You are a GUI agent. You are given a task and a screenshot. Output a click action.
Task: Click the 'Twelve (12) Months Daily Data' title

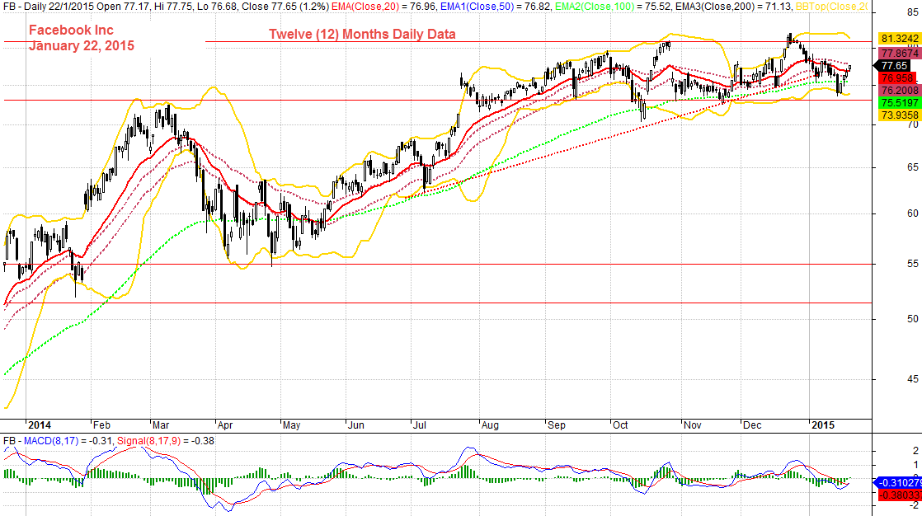pyautogui.click(x=362, y=34)
